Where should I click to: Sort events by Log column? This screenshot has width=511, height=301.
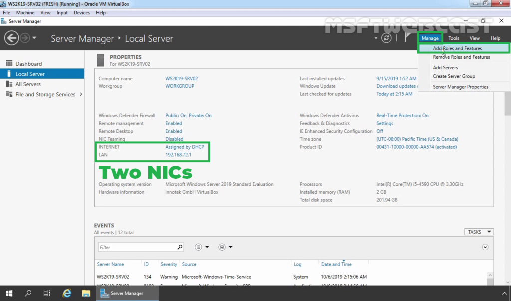[x=297, y=264]
